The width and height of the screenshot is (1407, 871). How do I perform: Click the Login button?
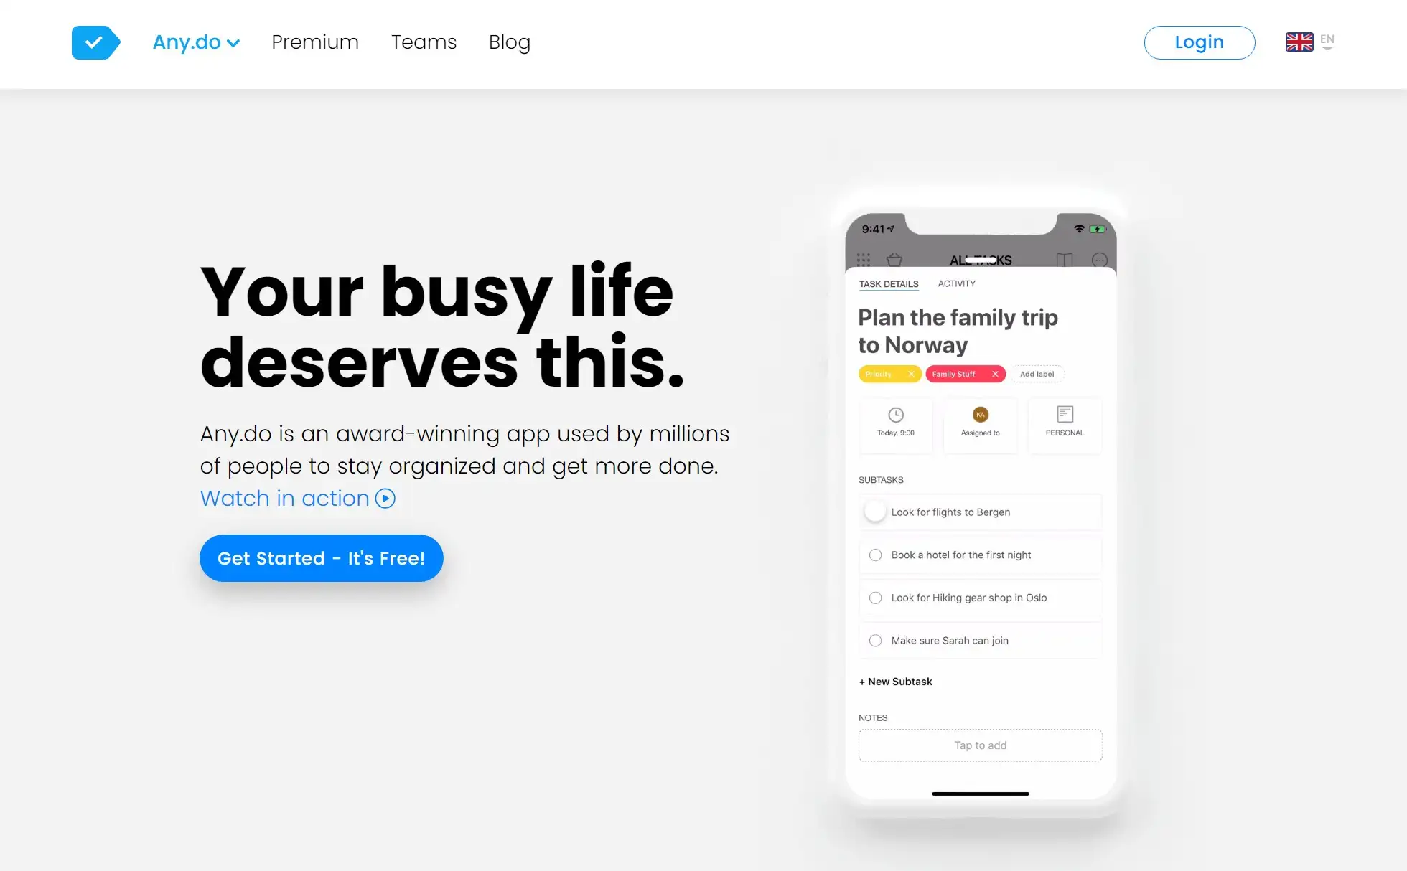coord(1199,42)
